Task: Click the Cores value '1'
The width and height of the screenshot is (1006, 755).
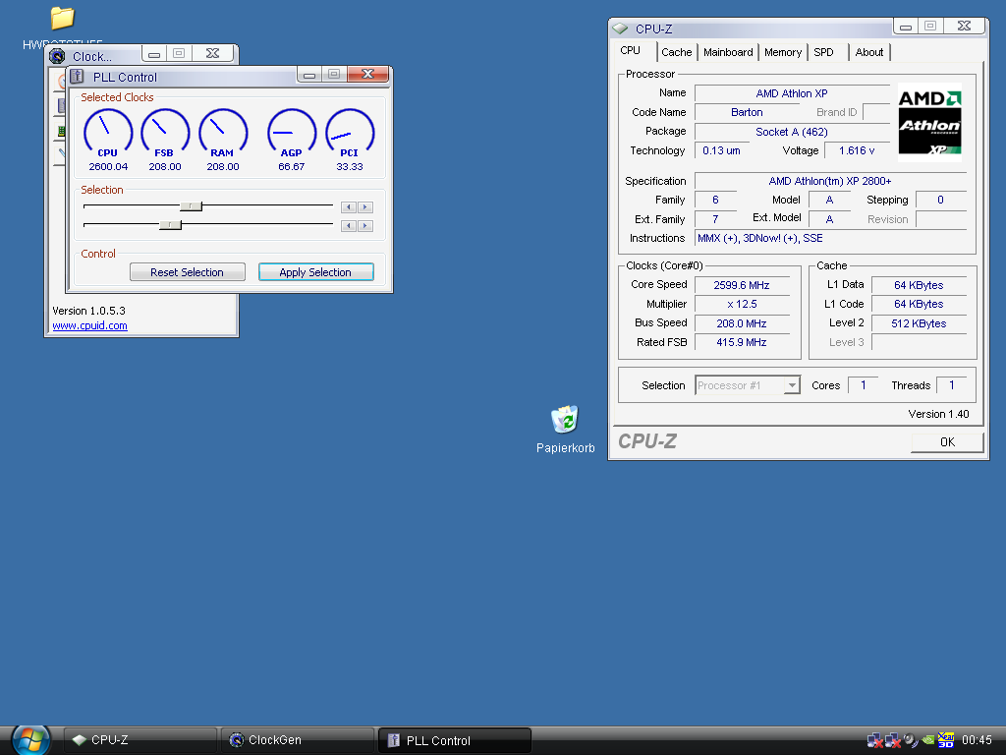Action: tap(864, 385)
